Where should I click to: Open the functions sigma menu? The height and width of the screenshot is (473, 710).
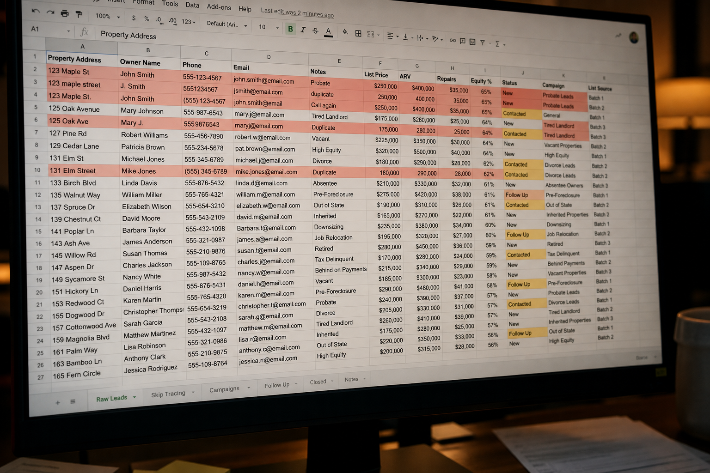coord(500,44)
